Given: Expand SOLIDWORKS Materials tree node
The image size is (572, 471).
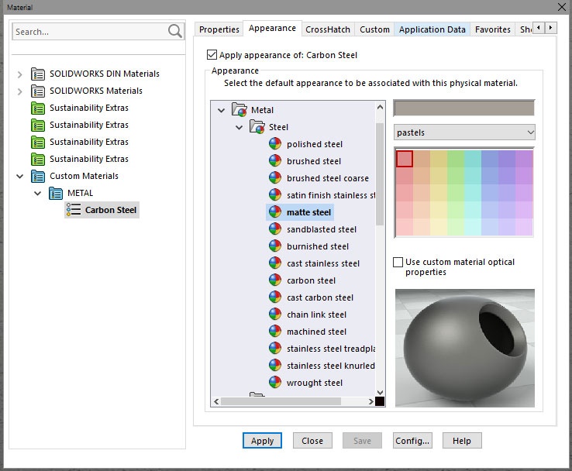Looking at the screenshot, I should coord(19,91).
